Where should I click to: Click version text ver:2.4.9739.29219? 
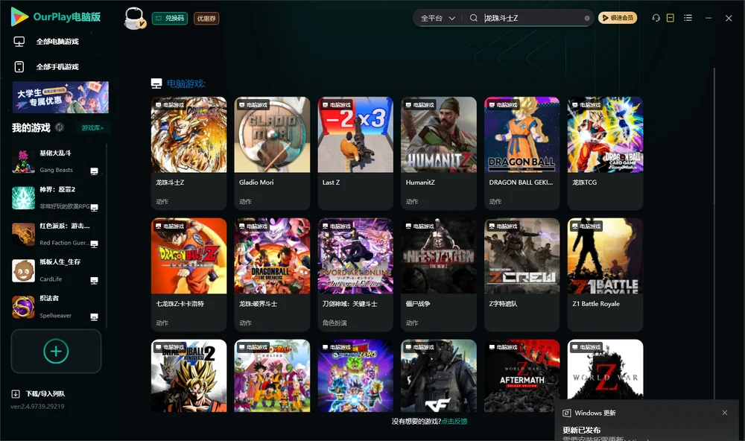pos(37,407)
